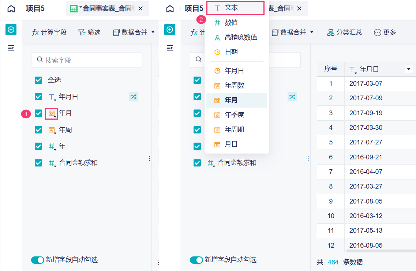Select 高精度数值 menu option
This screenshot has height=271, width=416.
241,37
